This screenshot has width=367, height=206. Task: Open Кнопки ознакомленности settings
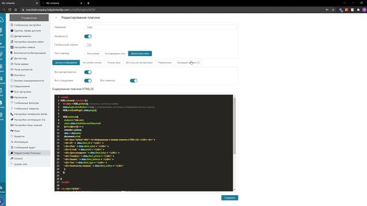(x=29, y=81)
